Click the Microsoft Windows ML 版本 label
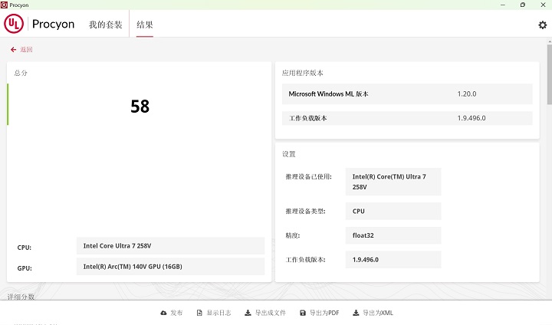The height and width of the screenshot is (325, 552). 328,94
